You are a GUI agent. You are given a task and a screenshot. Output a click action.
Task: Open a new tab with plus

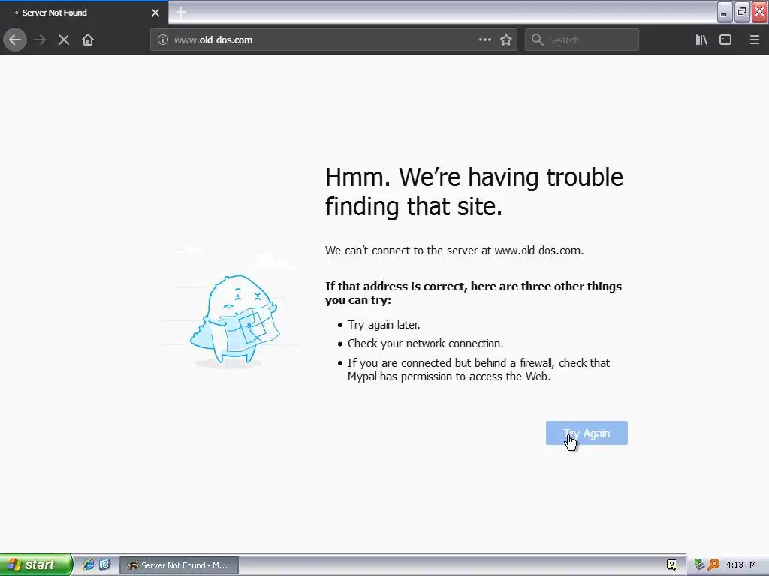tap(181, 12)
